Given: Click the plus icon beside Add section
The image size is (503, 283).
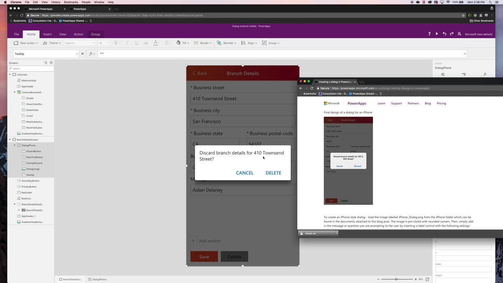Looking at the screenshot, I should point(193,241).
